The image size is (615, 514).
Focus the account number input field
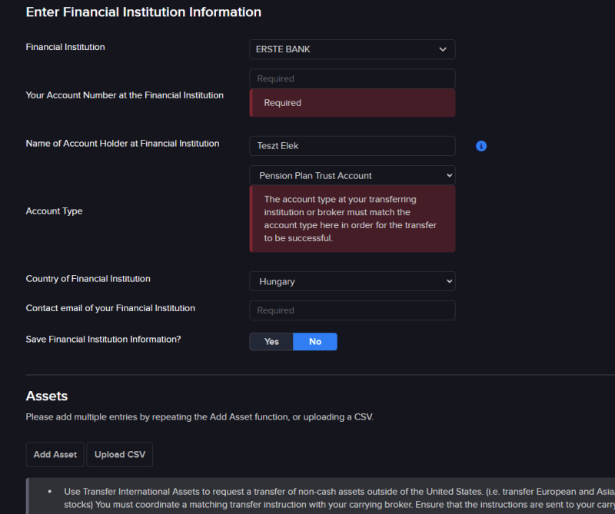pyautogui.click(x=352, y=78)
